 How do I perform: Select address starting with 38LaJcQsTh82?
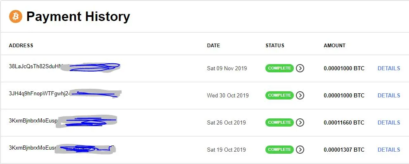pos(64,67)
